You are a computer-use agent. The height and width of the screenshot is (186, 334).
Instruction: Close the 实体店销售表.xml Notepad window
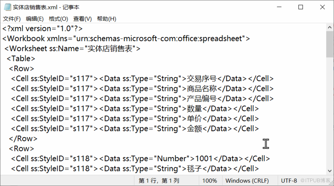(x=322, y=7)
